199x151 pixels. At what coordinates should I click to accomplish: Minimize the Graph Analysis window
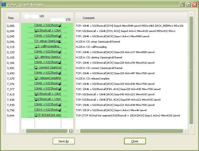click(182, 4)
